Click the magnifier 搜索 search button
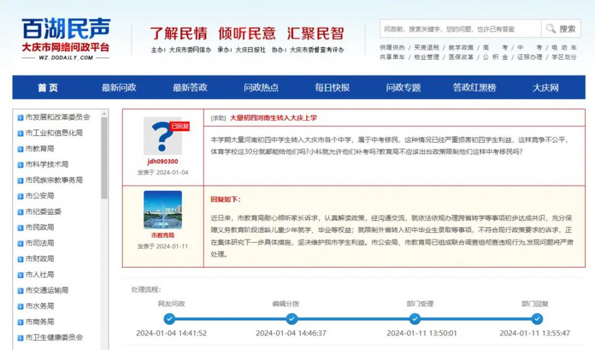The width and height of the screenshot is (595, 350). 561,29
